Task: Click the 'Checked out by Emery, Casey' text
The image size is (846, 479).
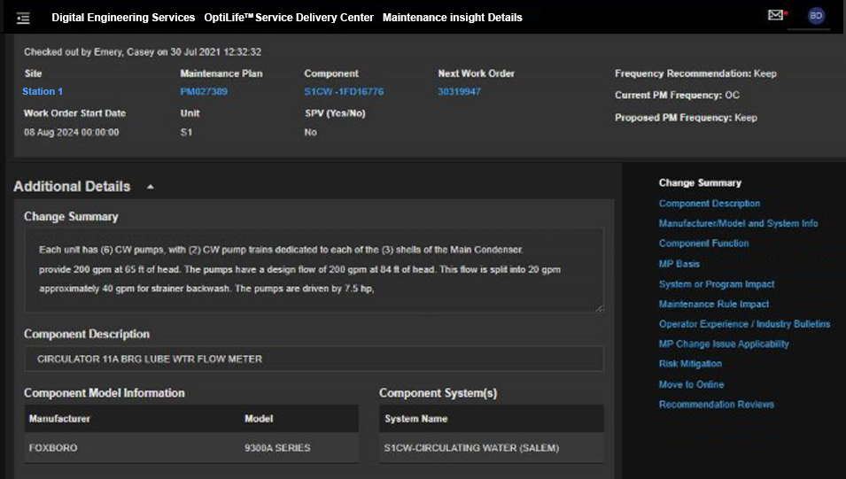Action: coord(143,51)
